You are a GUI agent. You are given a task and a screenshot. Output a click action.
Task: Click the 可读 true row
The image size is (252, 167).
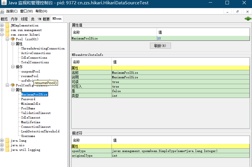coord(160,82)
